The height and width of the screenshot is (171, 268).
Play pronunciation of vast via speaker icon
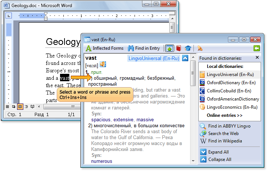(103, 64)
